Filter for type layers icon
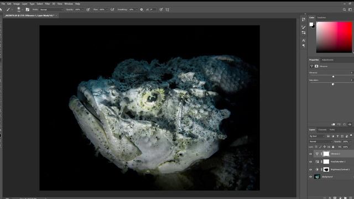The width and height of the screenshot is (354, 199). pyautogui.click(x=337, y=136)
